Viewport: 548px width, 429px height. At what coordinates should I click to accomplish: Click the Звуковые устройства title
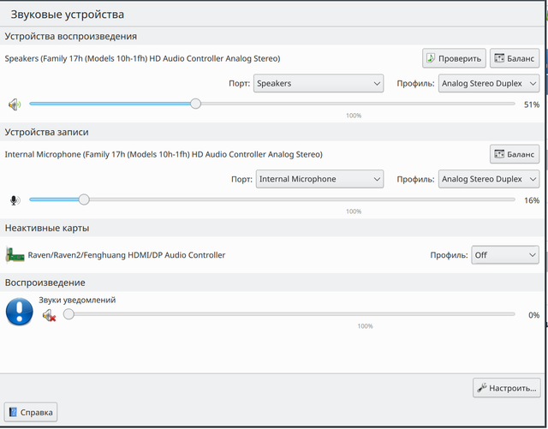pos(68,15)
